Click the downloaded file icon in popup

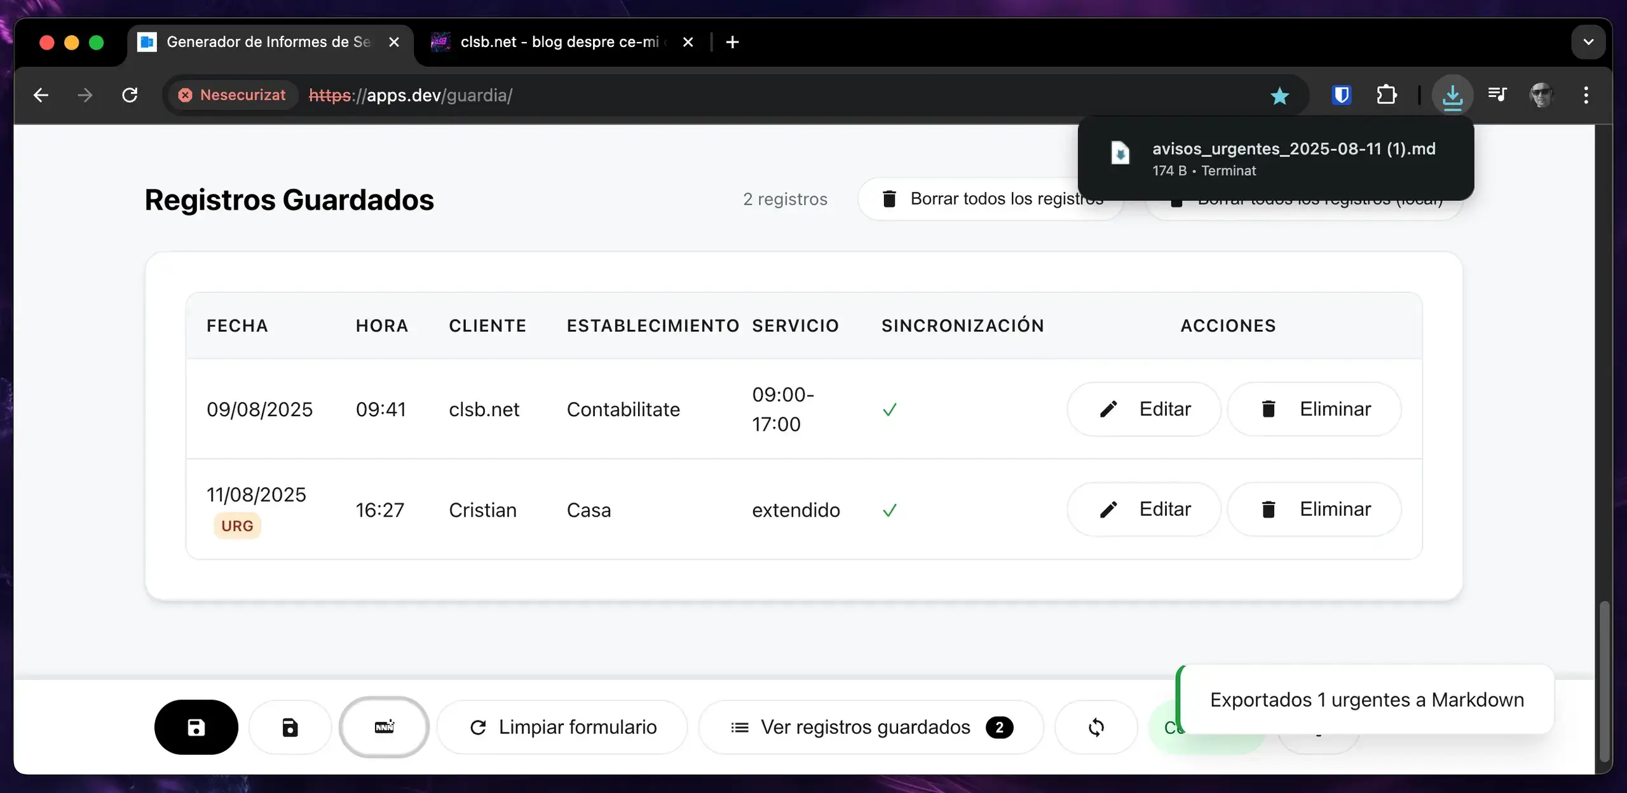pyautogui.click(x=1120, y=153)
